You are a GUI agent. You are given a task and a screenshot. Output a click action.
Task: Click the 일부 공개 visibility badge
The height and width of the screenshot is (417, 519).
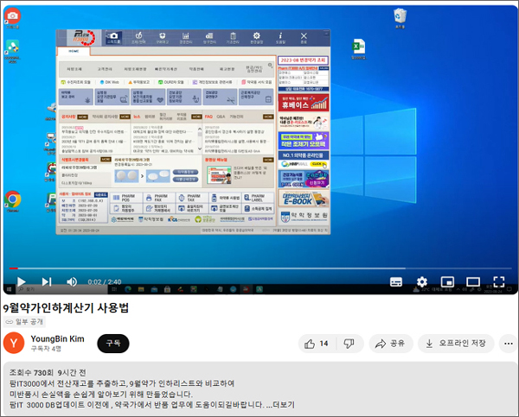24,321
